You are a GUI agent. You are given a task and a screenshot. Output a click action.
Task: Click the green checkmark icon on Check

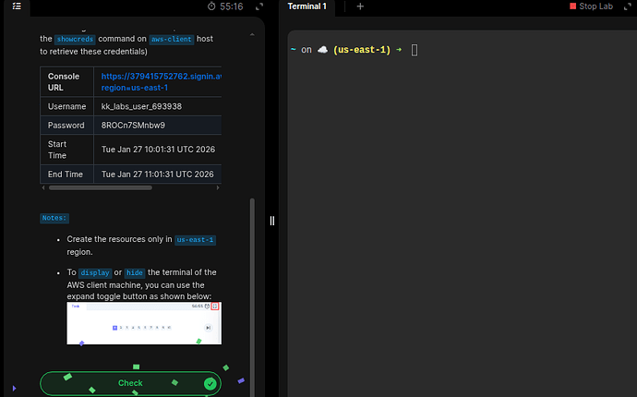pos(210,383)
